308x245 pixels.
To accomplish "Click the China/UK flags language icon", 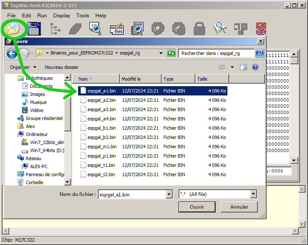I will (261, 29).
